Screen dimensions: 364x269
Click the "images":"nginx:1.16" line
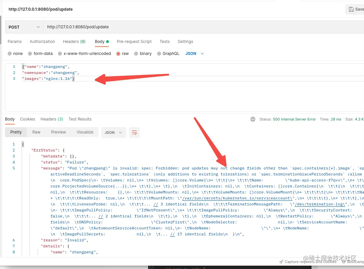click(48, 79)
